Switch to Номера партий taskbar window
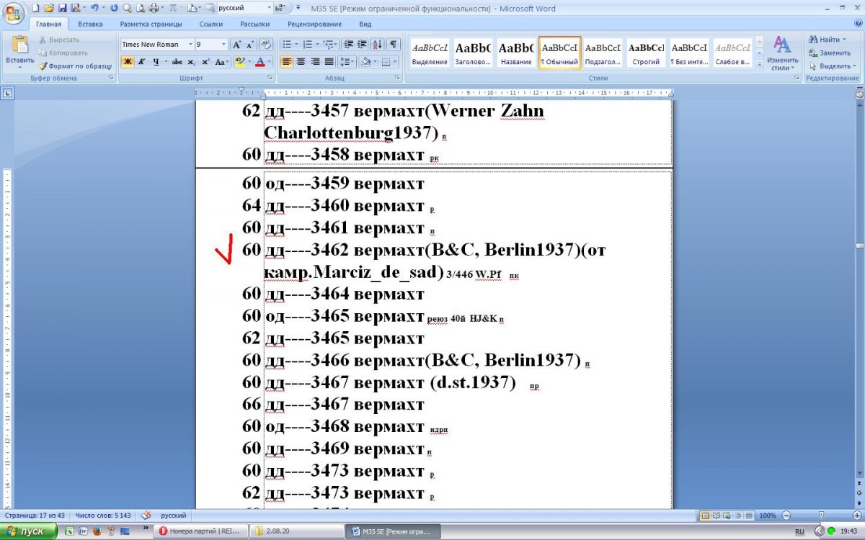The height and width of the screenshot is (540, 865). [x=201, y=531]
